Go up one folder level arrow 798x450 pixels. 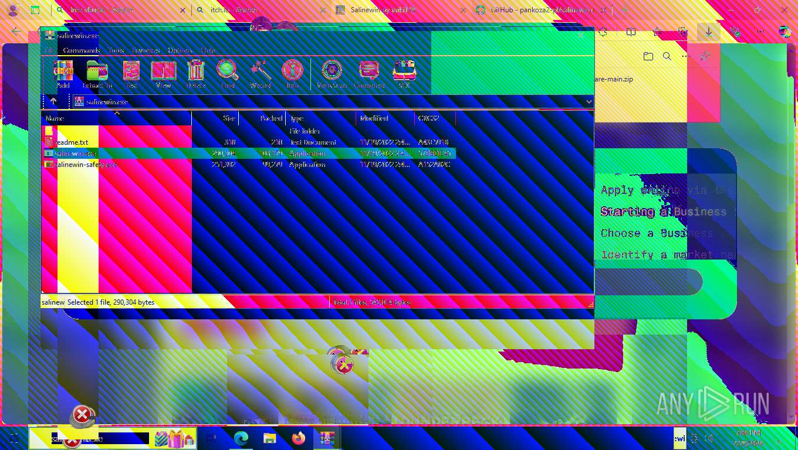pos(53,101)
